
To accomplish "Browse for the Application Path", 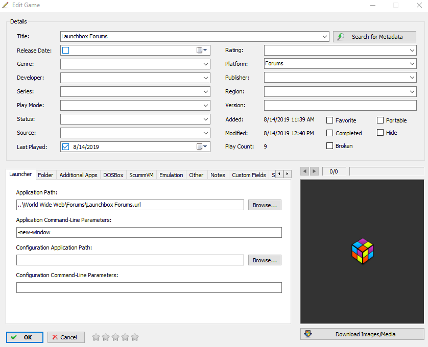I will pos(265,205).
